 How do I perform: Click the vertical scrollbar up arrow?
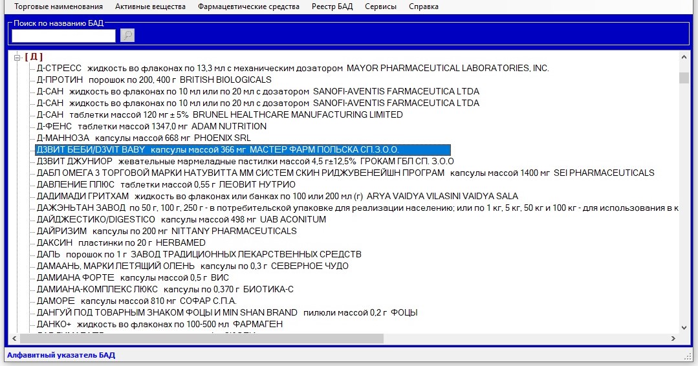[684, 56]
